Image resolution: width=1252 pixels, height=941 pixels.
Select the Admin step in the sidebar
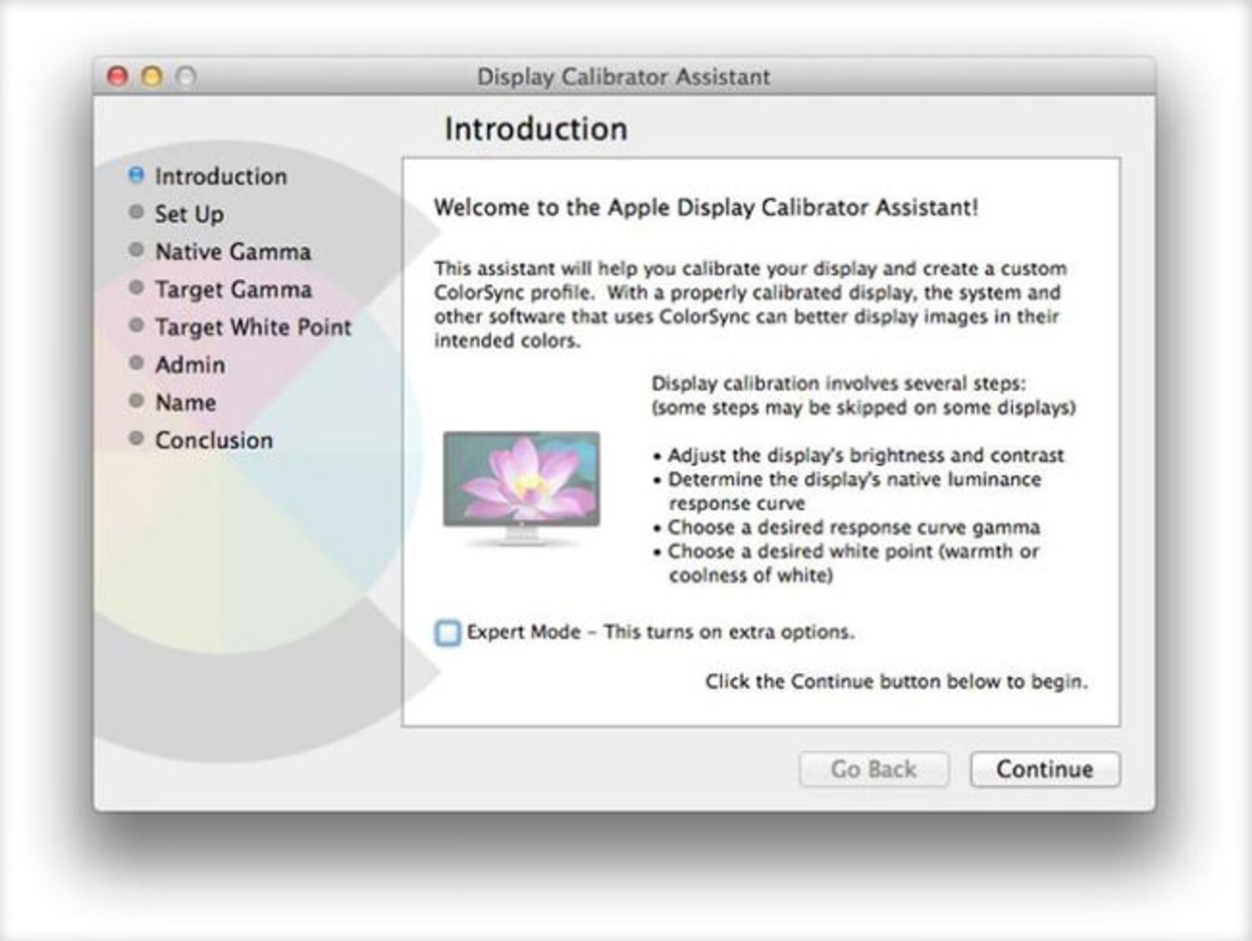point(177,365)
